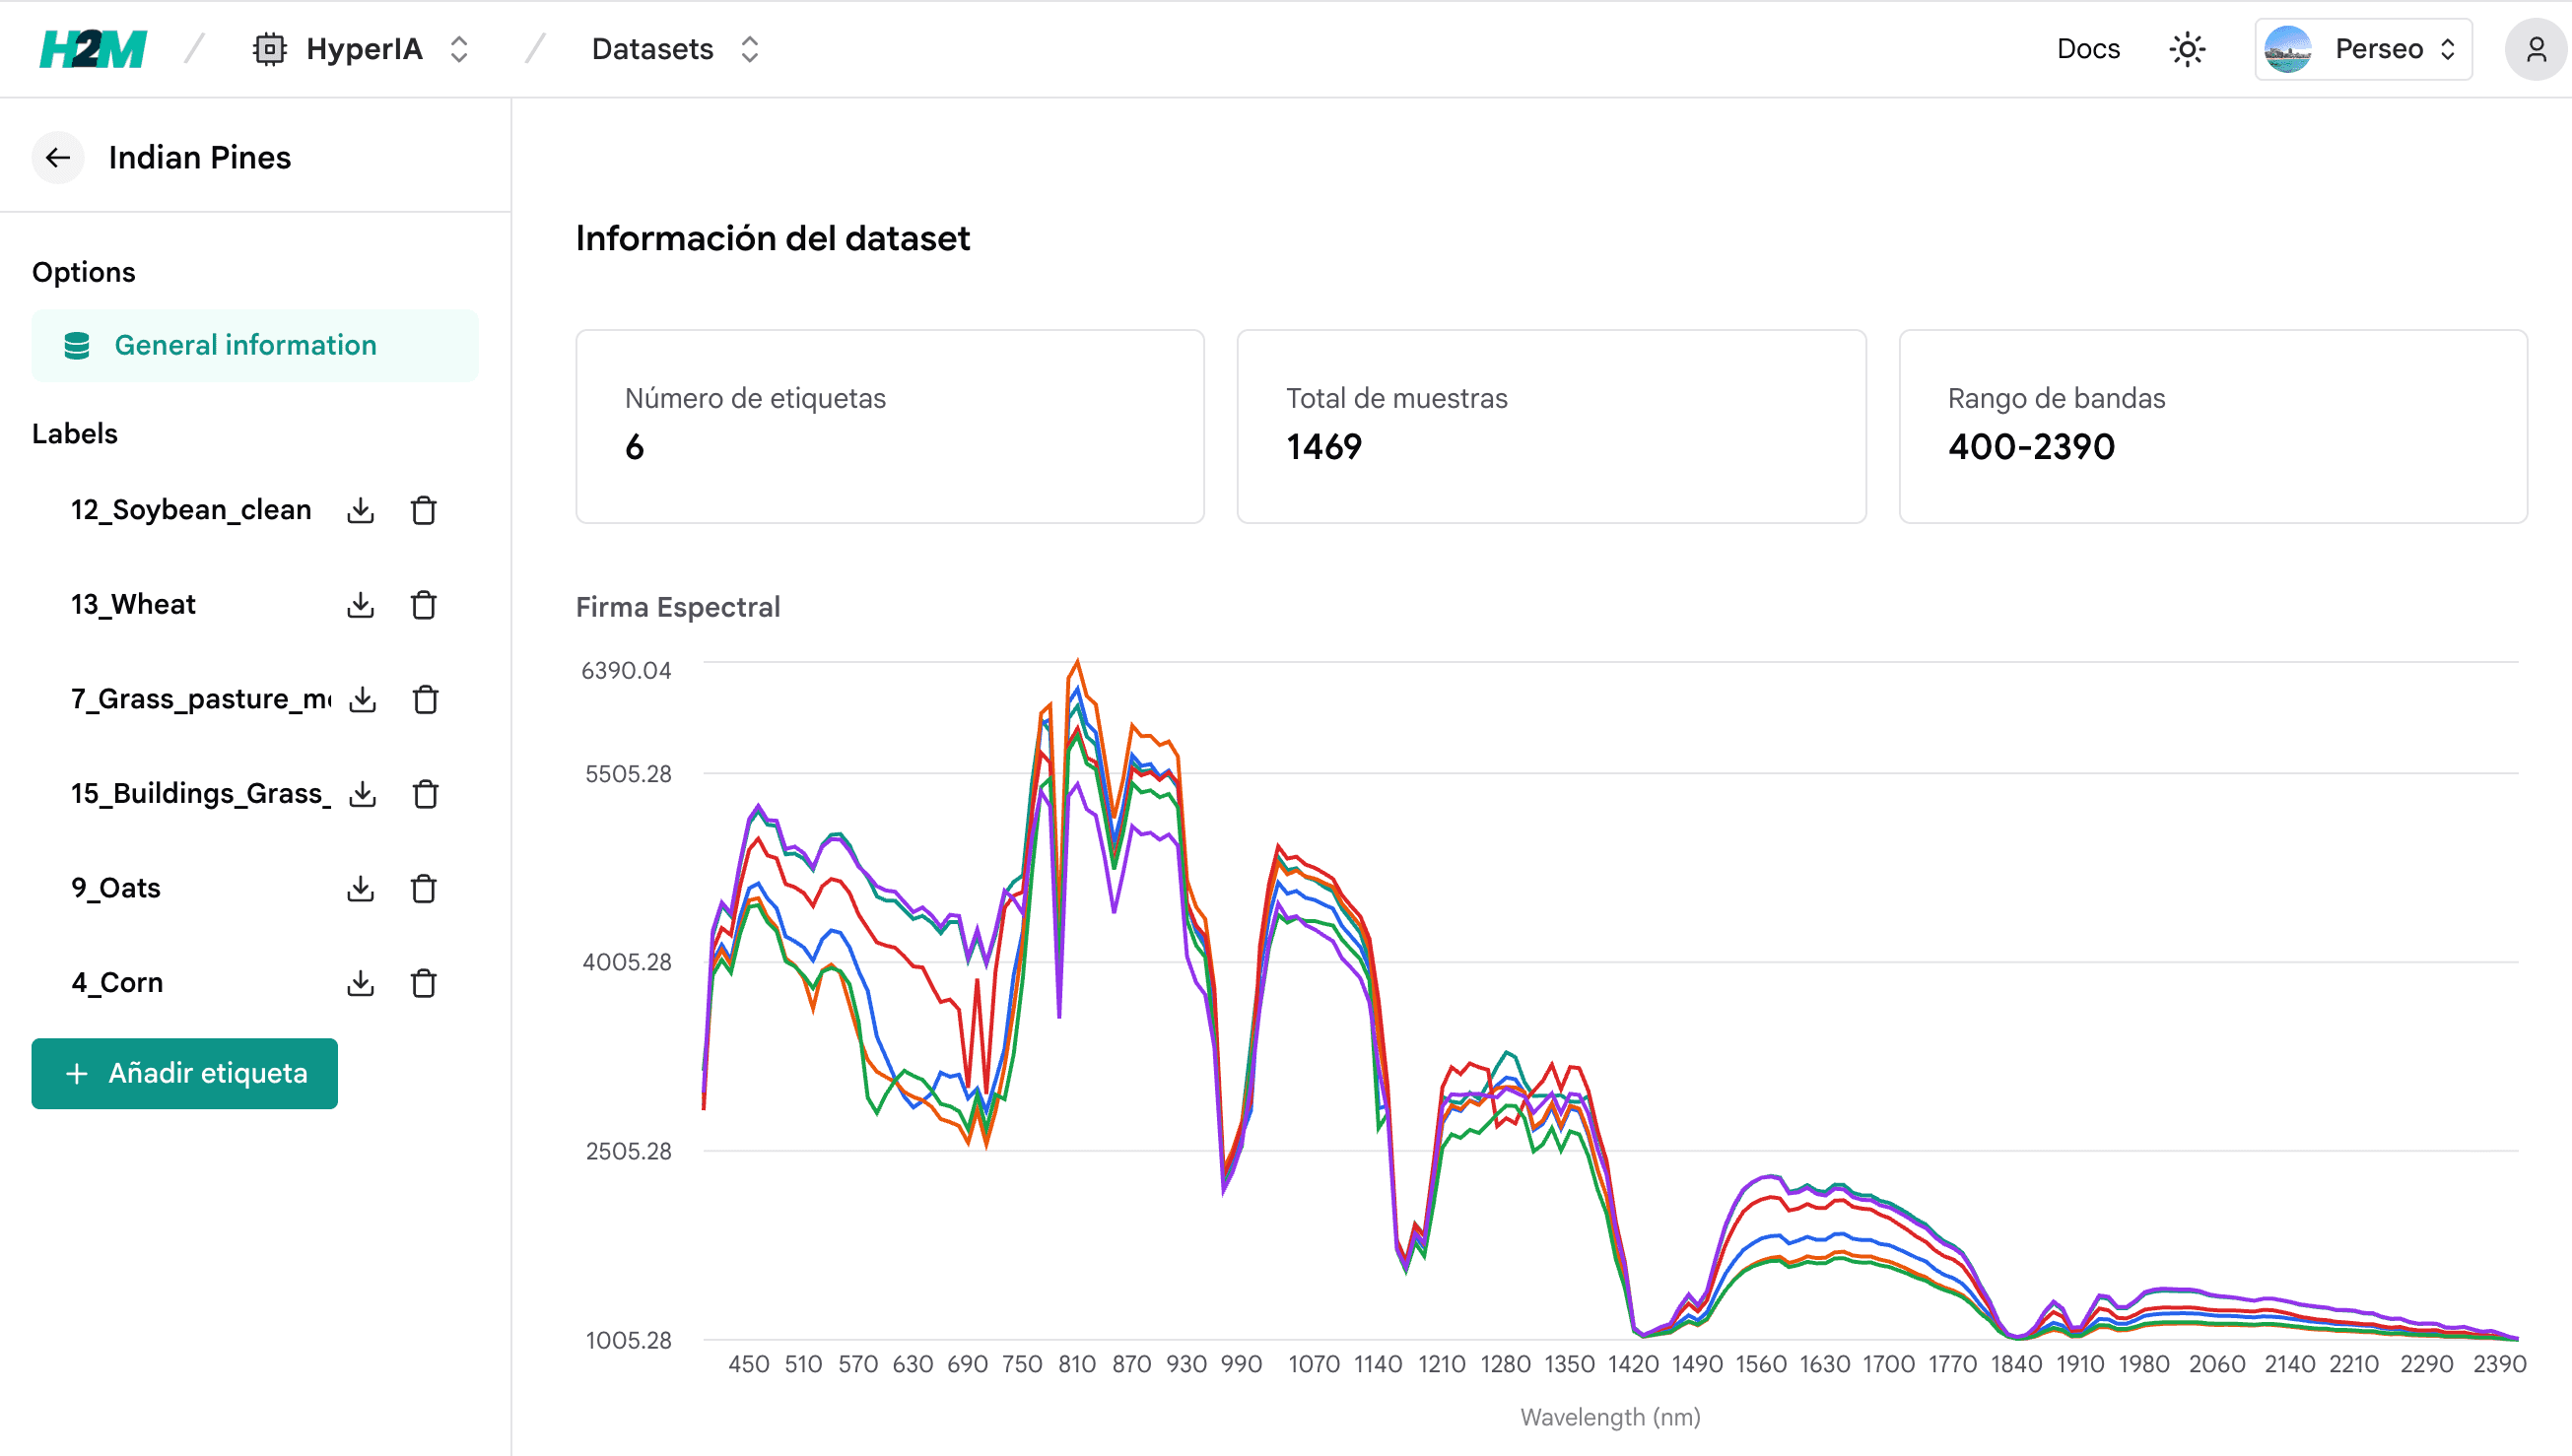Open the HyperIA project switcher chevrons
The image size is (2572, 1456).
pyautogui.click(x=459, y=49)
